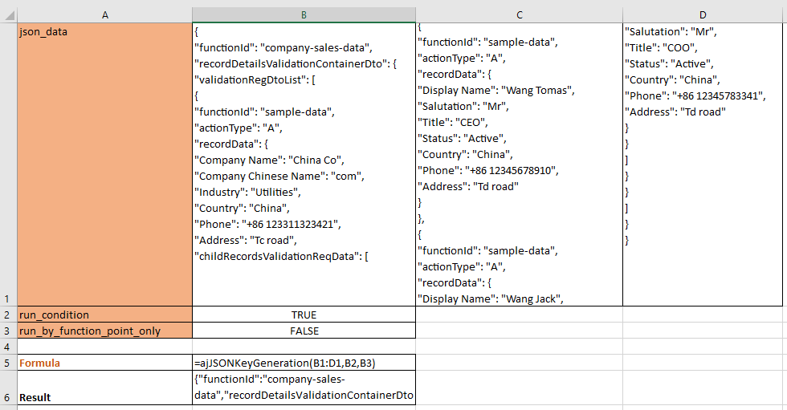Select the json_data label cell

(x=104, y=164)
